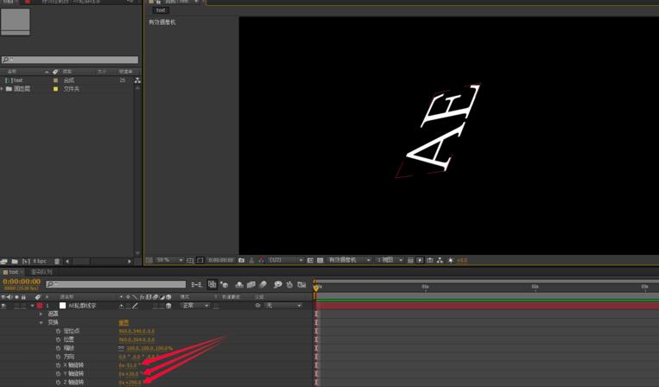Take snapshot with camera icon
This screenshot has width=659, height=387.
point(241,261)
